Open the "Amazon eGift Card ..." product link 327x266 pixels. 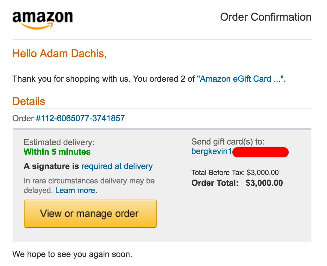click(241, 79)
